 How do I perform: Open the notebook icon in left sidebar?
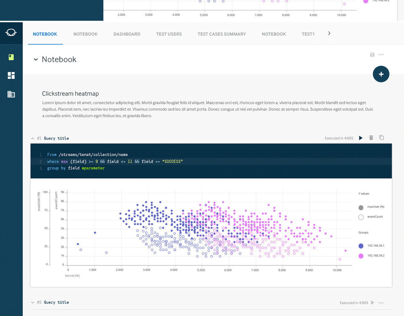coord(11,57)
